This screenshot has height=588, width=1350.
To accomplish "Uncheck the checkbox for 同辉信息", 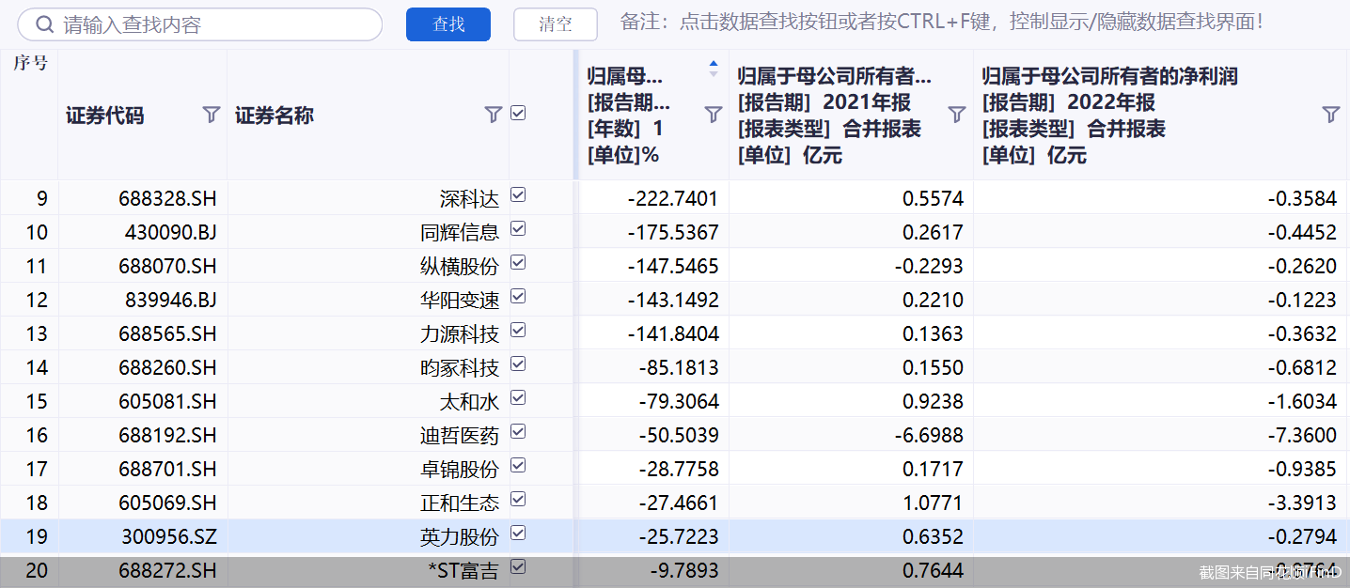I will [x=518, y=229].
